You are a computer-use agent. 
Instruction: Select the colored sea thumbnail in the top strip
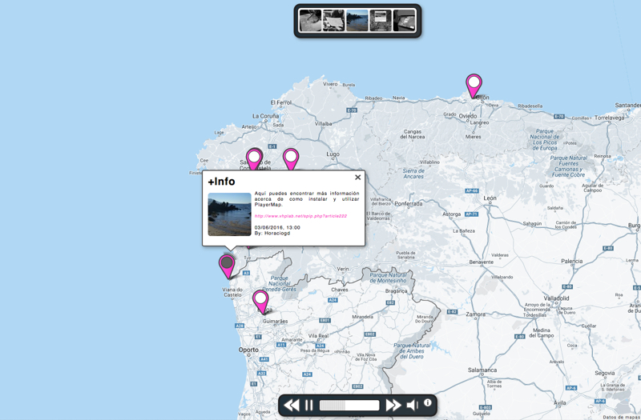(x=357, y=21)
